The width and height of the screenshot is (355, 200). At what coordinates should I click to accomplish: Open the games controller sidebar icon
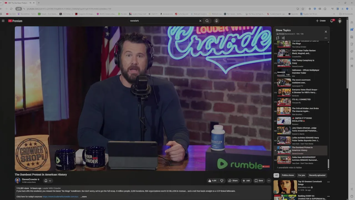[x=352, y=59]
